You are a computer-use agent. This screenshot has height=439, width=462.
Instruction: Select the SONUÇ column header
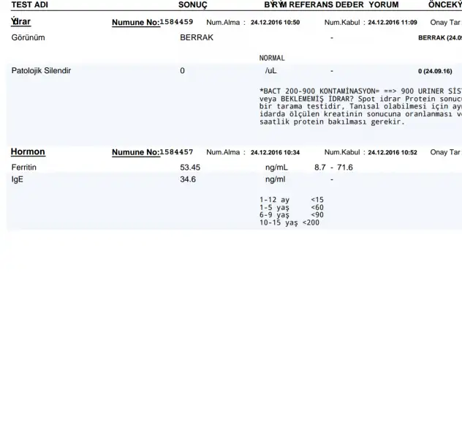click(x=193, y=4)
